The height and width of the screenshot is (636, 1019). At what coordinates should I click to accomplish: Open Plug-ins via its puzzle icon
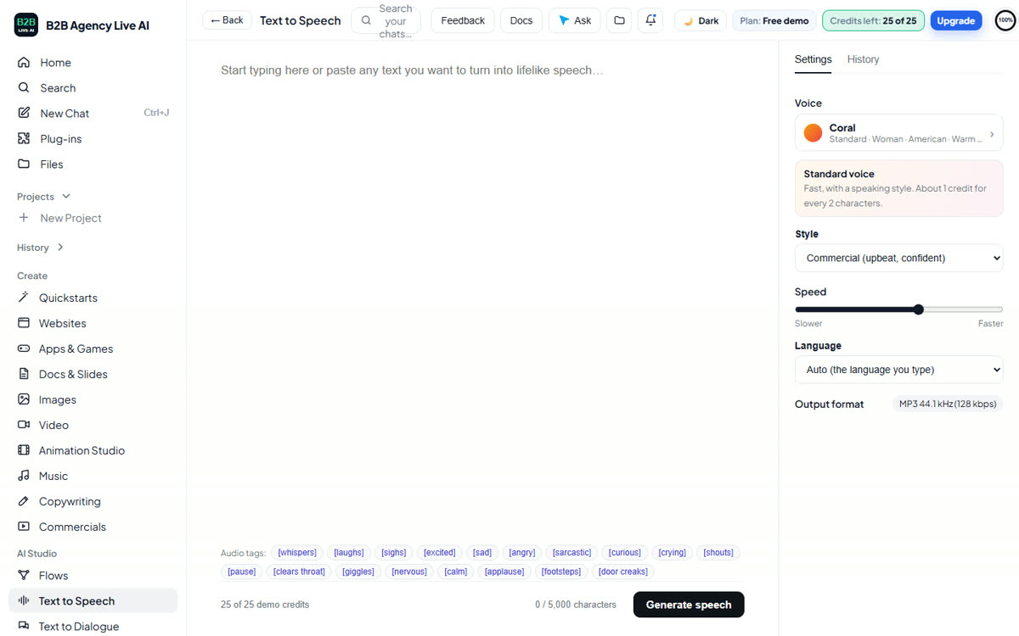[x=24, y=138]
